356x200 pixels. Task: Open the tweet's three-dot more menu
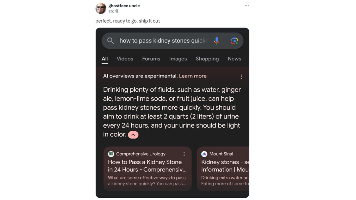point(247,6)
